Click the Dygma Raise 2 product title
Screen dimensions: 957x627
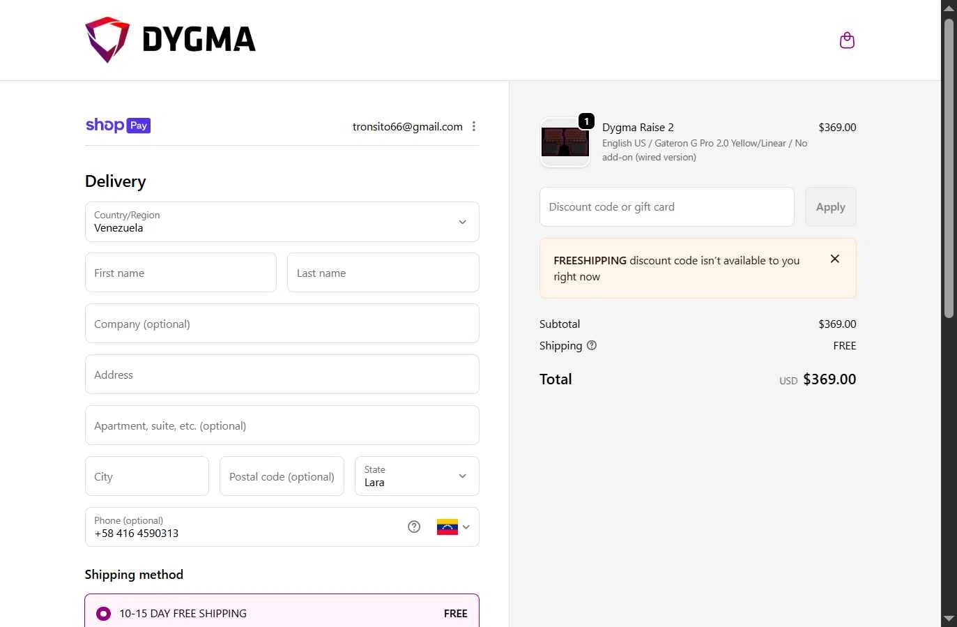tap(638, 127)
